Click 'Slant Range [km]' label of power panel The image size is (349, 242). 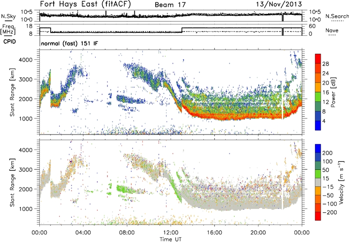click(x=12, y=92)
